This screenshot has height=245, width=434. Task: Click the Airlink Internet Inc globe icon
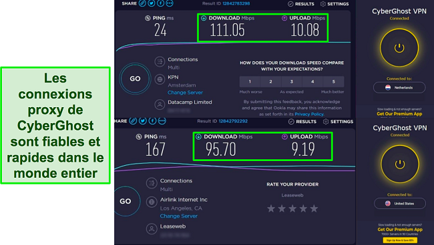(152, 202)
